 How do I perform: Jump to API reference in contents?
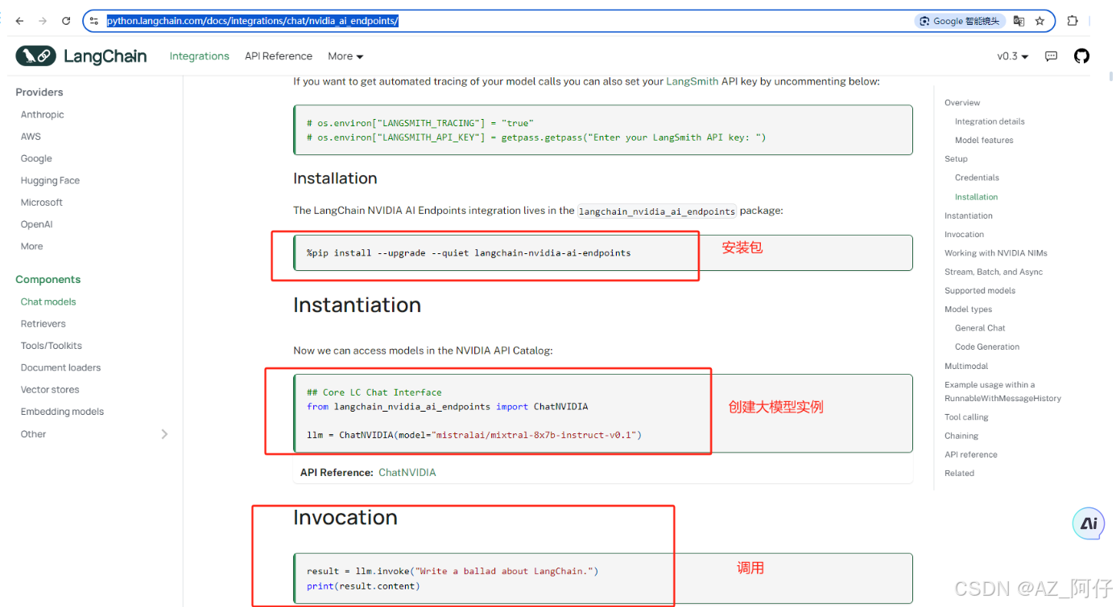970,454
